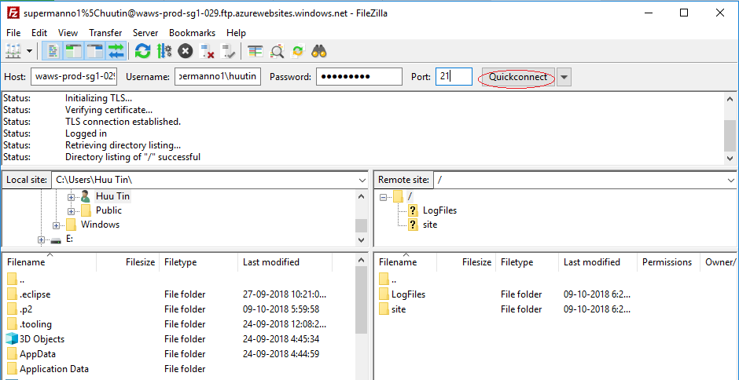Click the remote parent ".." folder icon
This screenshot has height=380, width=739.
384,280
